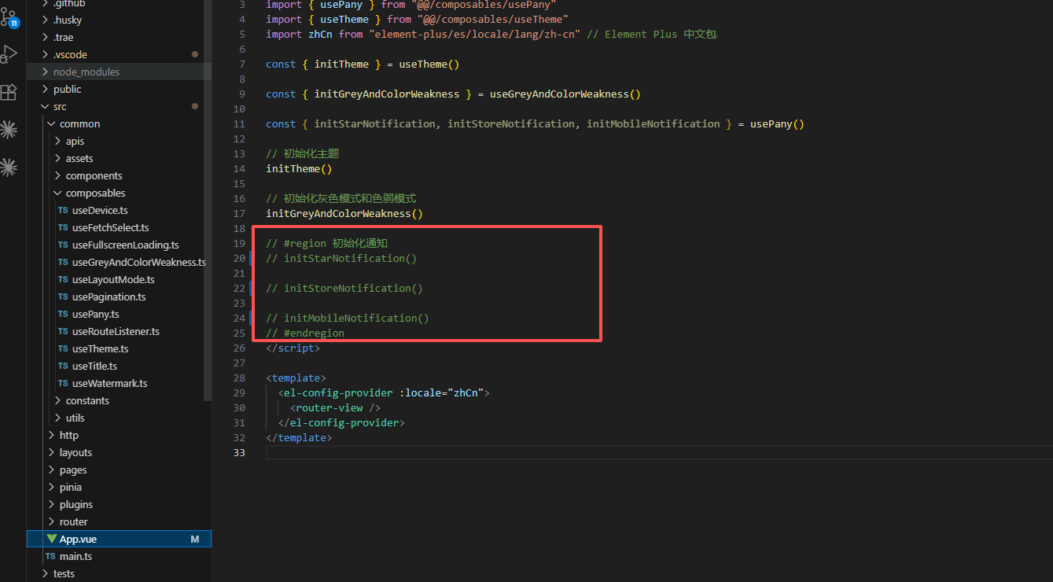Expand the node_modules folder chevron
This screenshot has height=582, width=1053.
click(x=45, y=72)
